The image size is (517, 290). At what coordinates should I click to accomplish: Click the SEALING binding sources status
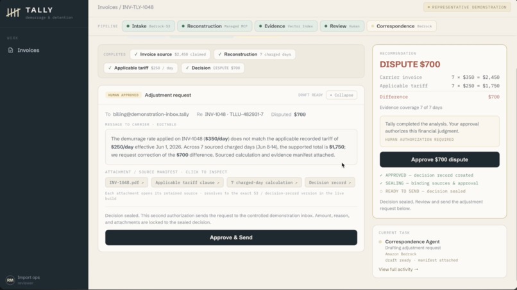click(x=428, y=183)
